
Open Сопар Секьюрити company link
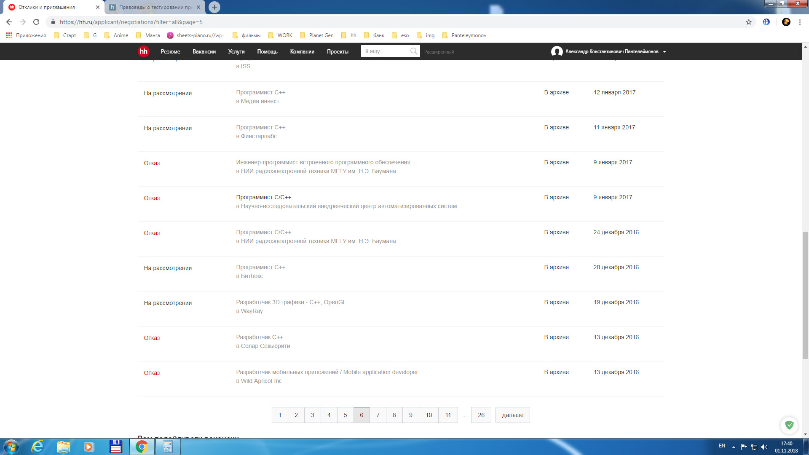coord(265,346)
